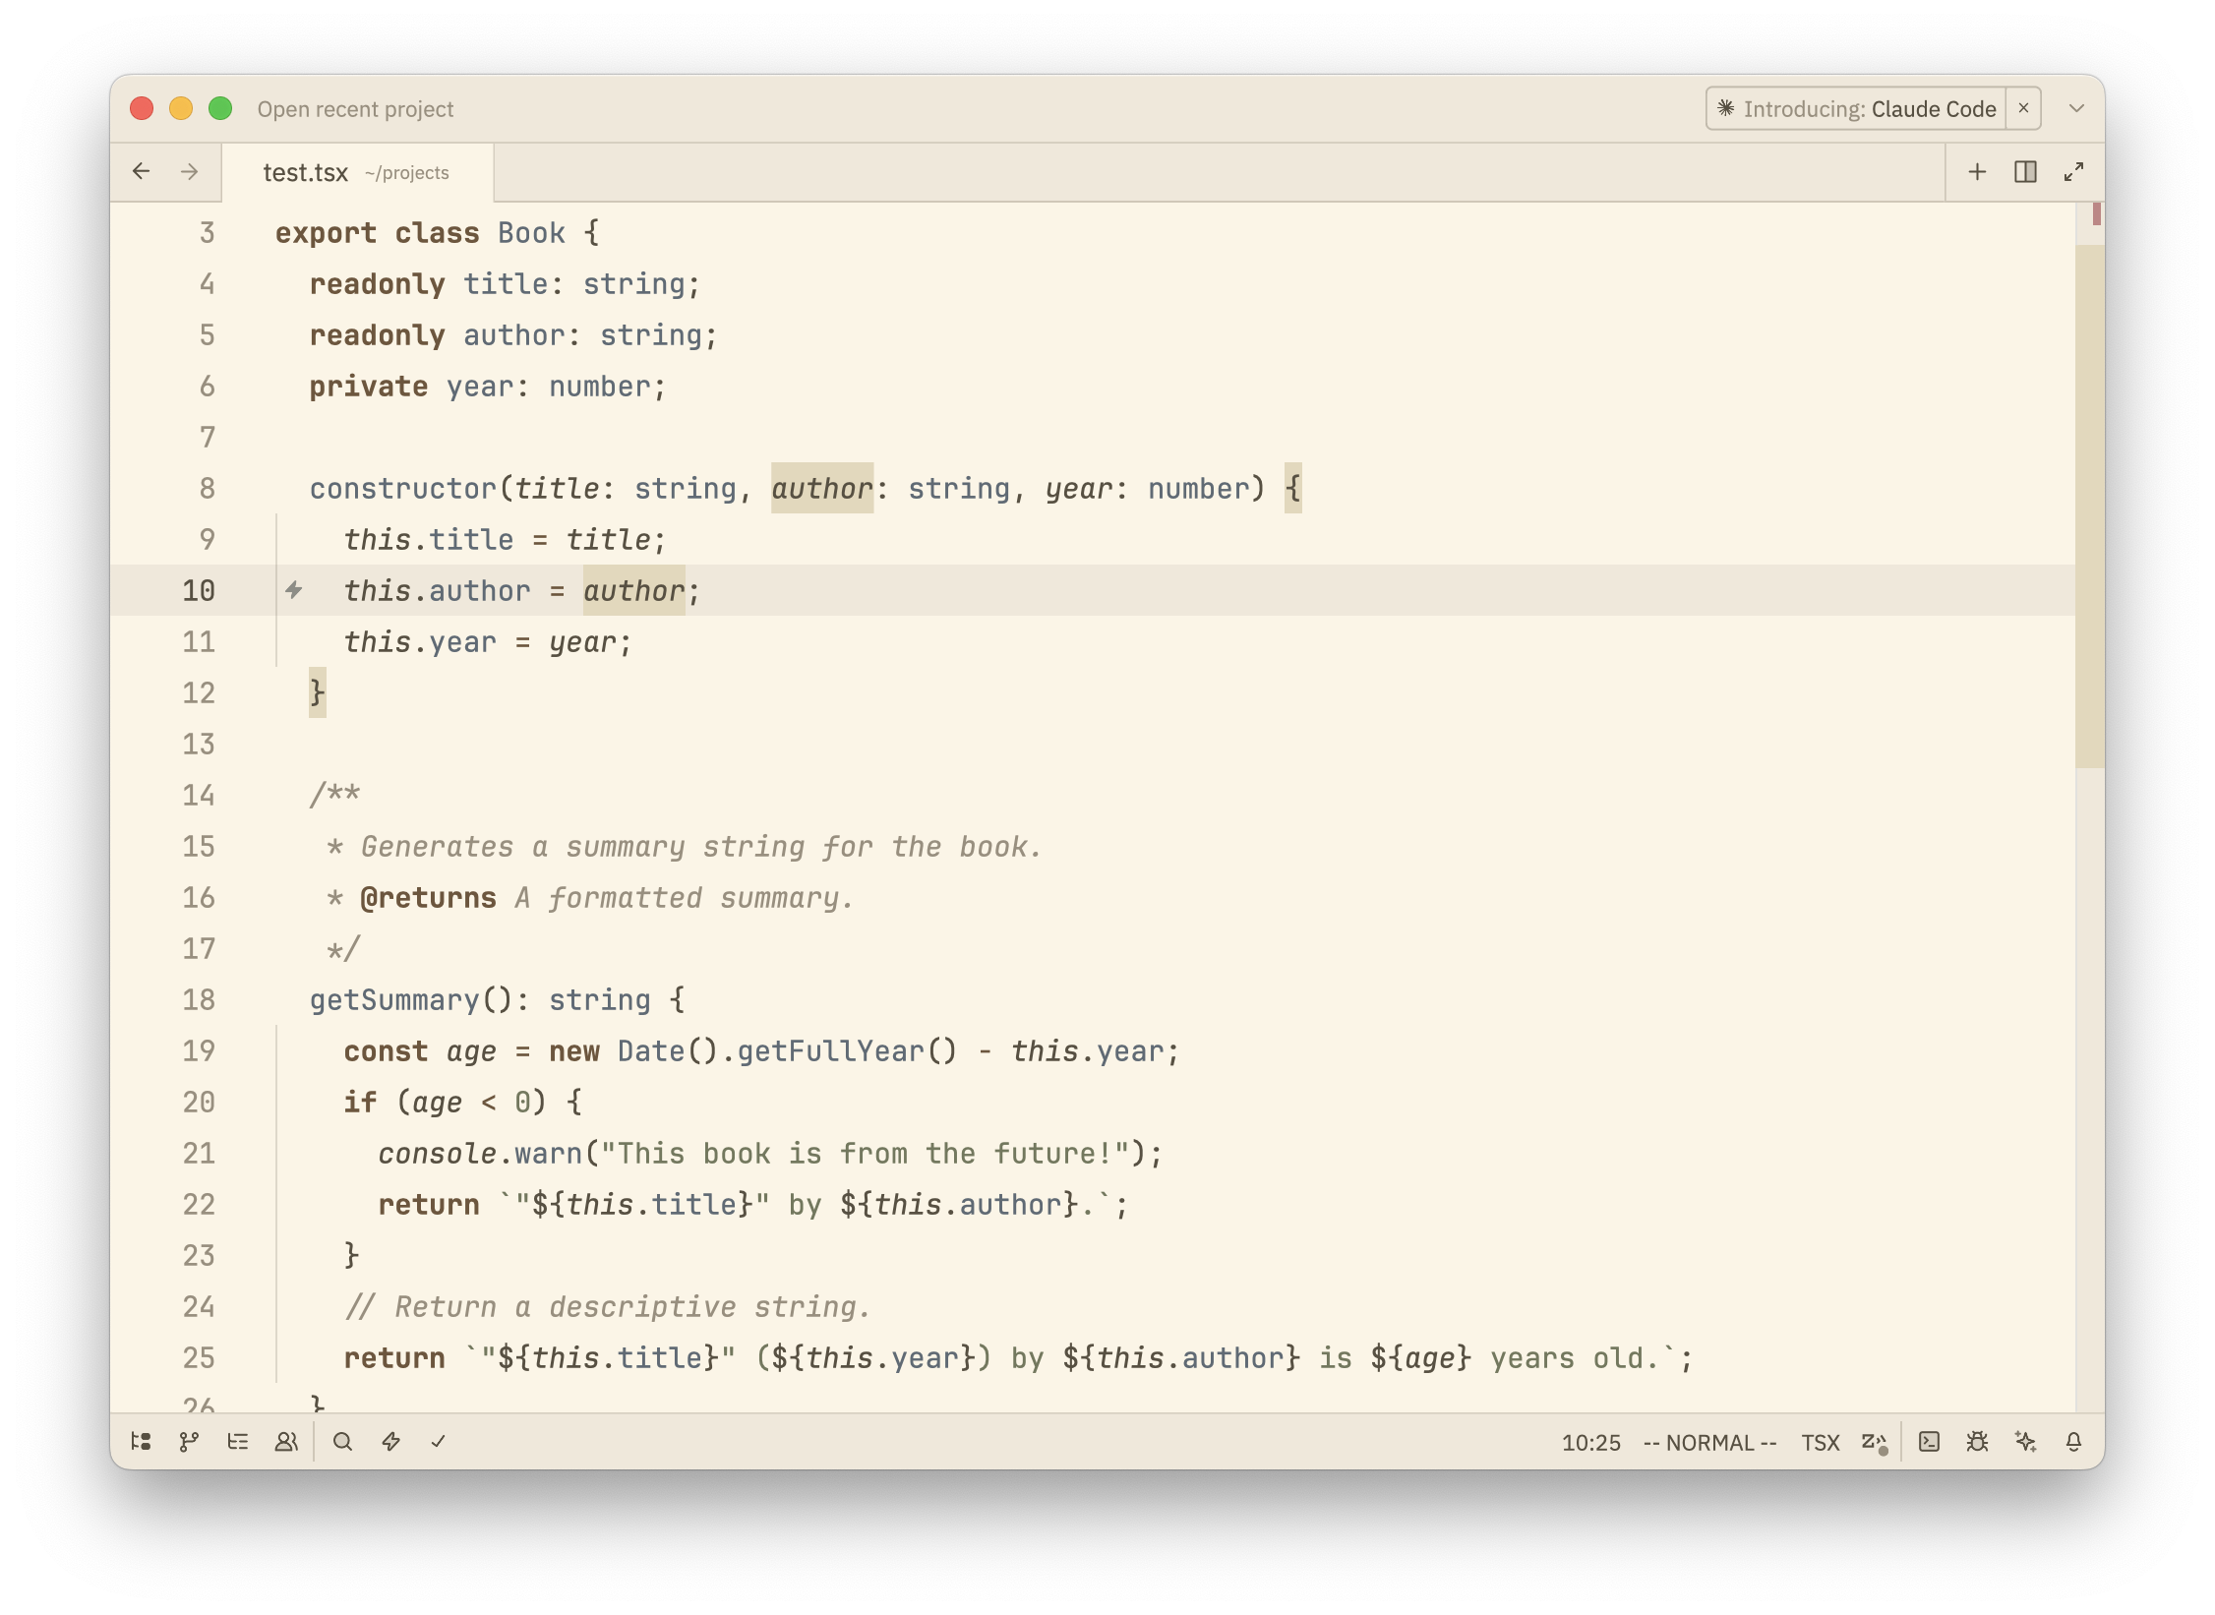
Task: Click '// Return a descriptive string.' comment
Action: pyautogui.click(x=608, y=1307)
